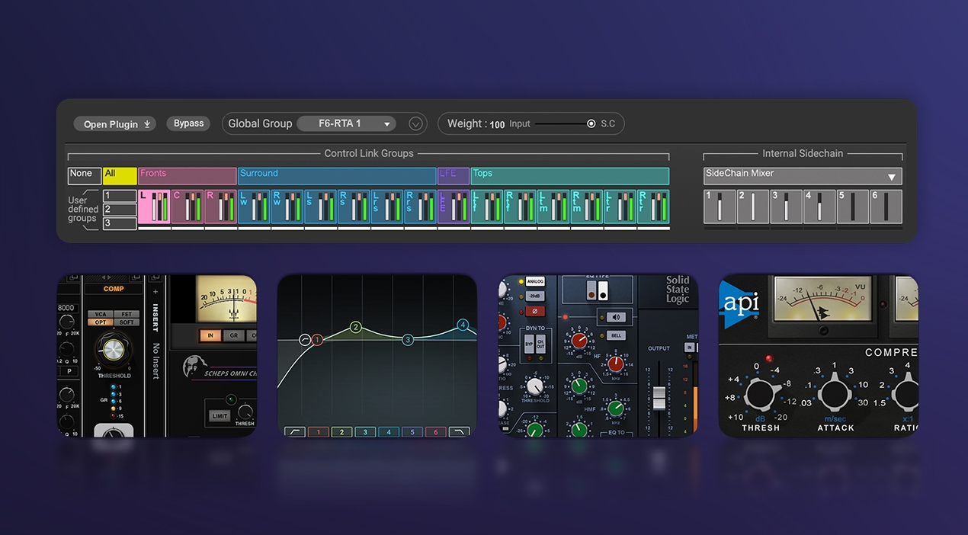Select the Rtf top channel cell
Screen dimensions: 968x535
tap(520, 207)
